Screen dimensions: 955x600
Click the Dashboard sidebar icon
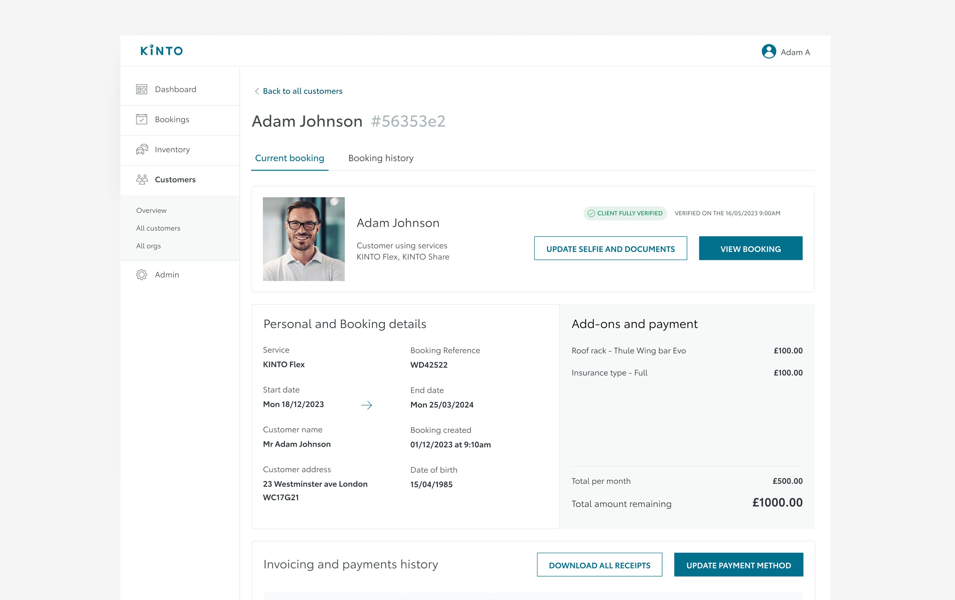click(x=142, y=90)
